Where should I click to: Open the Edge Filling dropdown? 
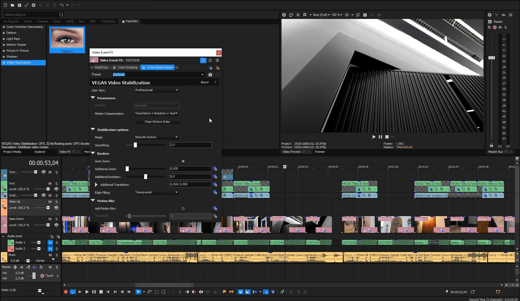tap(157, 193)
